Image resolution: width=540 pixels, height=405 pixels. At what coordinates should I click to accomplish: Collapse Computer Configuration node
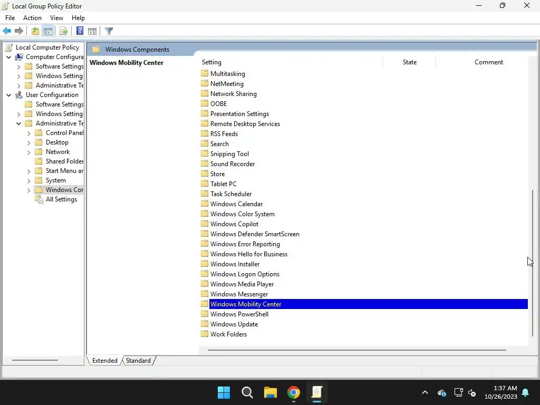8,57
